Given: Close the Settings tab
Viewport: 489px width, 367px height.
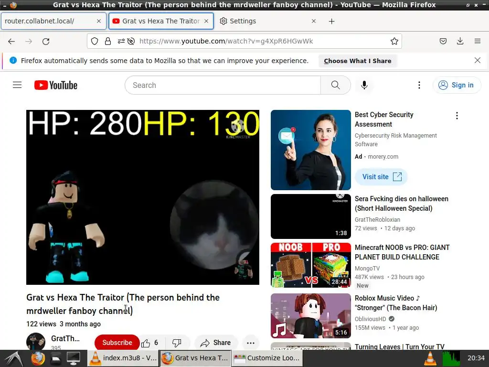Looking at the screenshot, I should pos(314,21).
